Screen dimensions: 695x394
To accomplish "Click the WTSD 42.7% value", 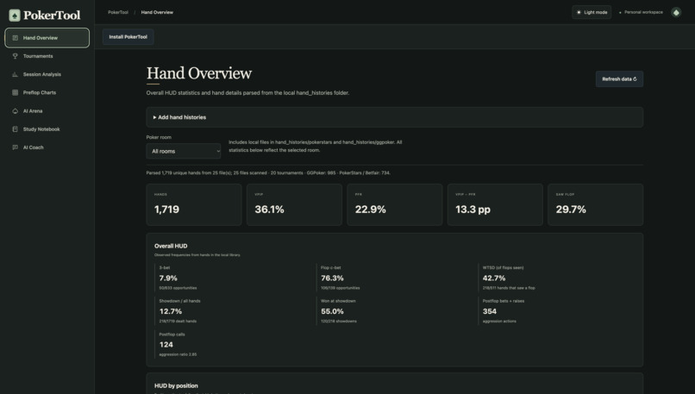I will pos(494,278).
